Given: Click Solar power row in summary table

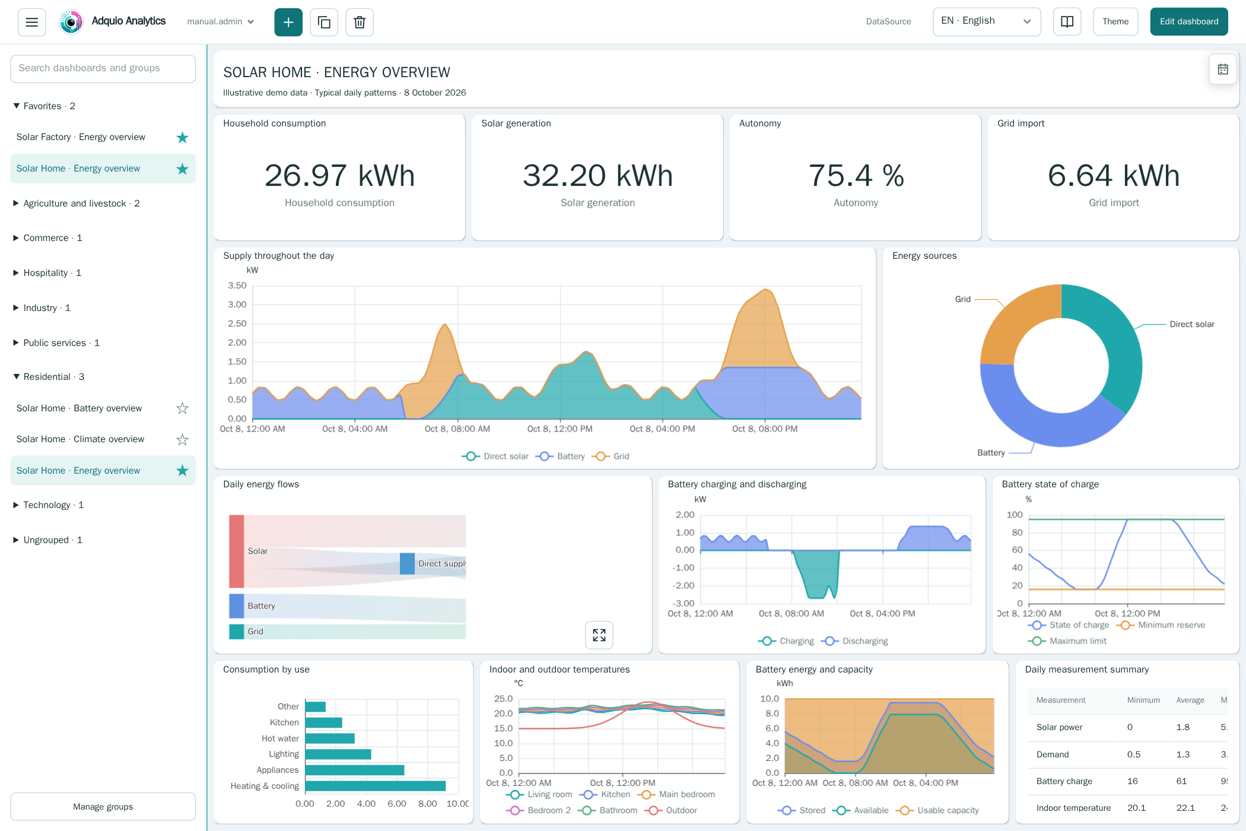Looking at the screenshot, I should (x=1127, y=727).
